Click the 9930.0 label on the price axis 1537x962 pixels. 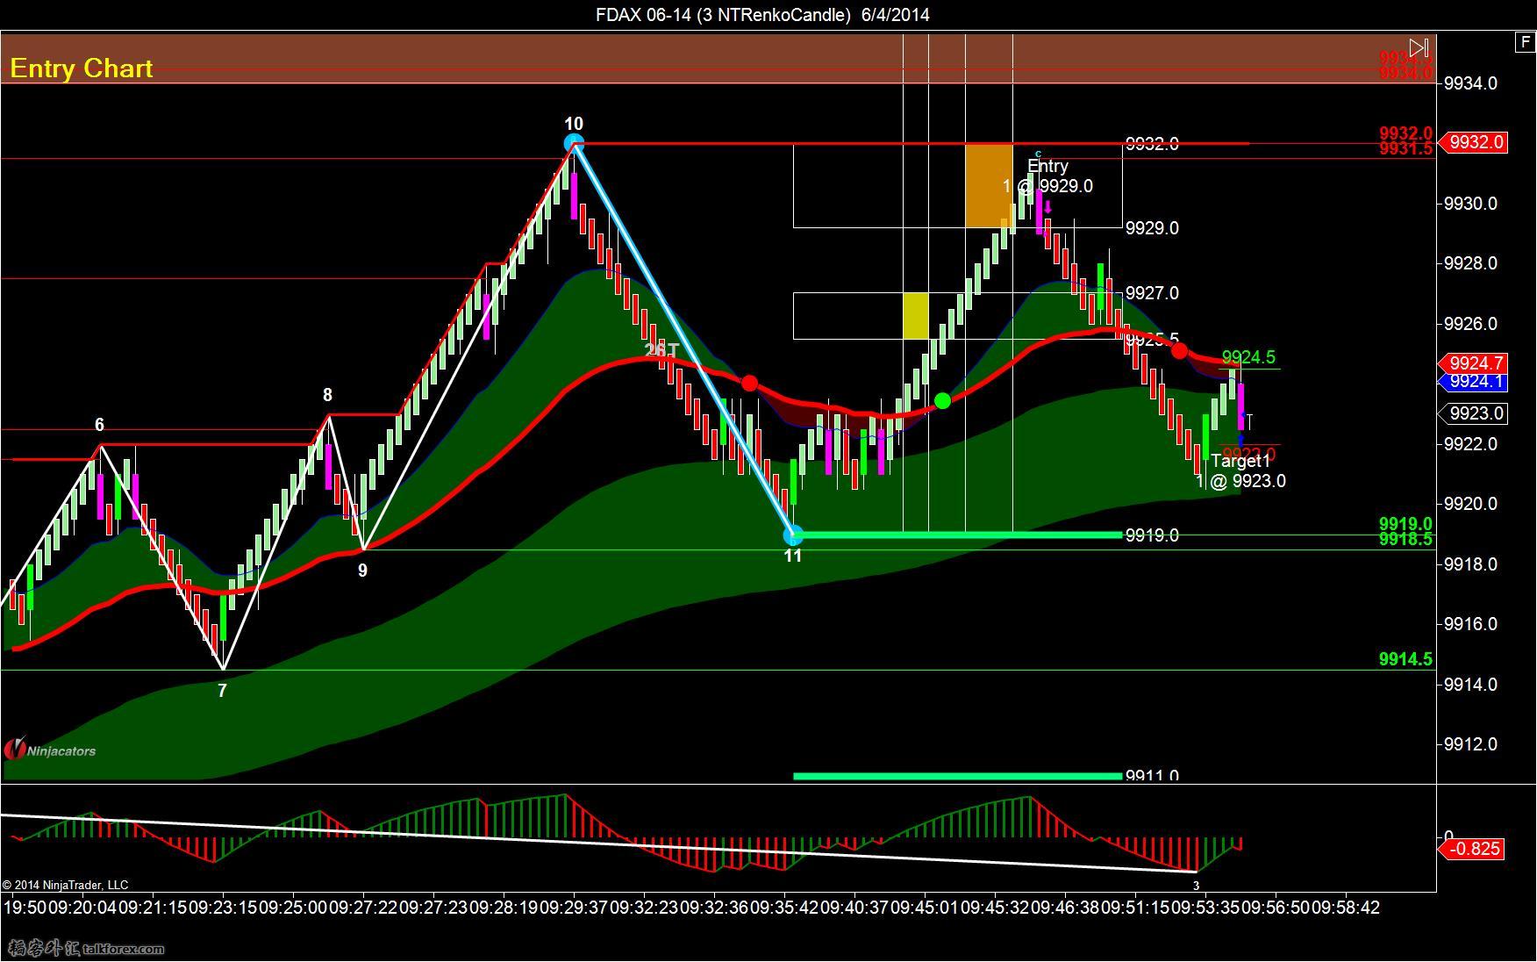(x=1470, y=204)
